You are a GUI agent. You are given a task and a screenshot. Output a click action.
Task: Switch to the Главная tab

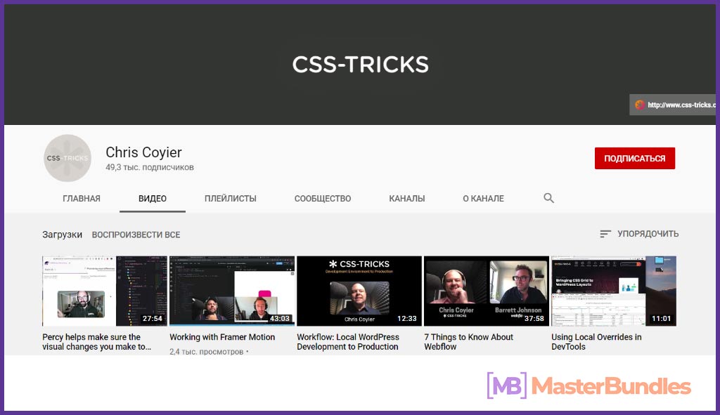(82, 199)
